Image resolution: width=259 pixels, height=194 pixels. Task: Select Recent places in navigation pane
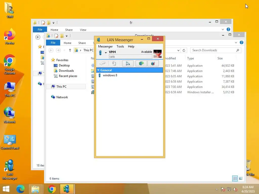click(x=68, y=76)
